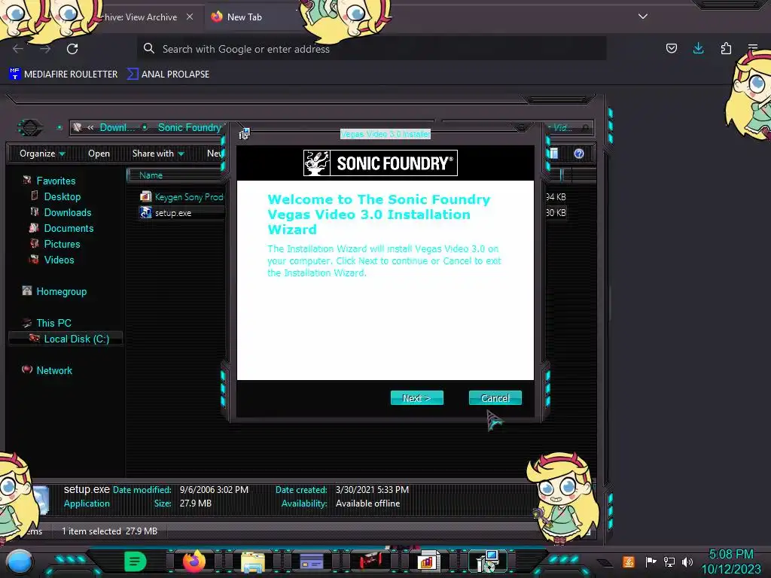The height and width of the screenshot is (578, 771).
Task: Click the installer title bar icon
Action: click(x=245, y=134)
